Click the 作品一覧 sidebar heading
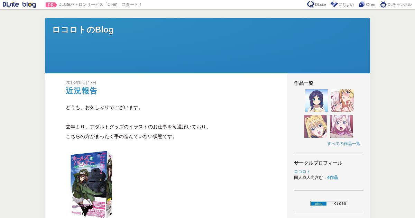The width and height of the screenshot is (415, 218). pos(304,83)
